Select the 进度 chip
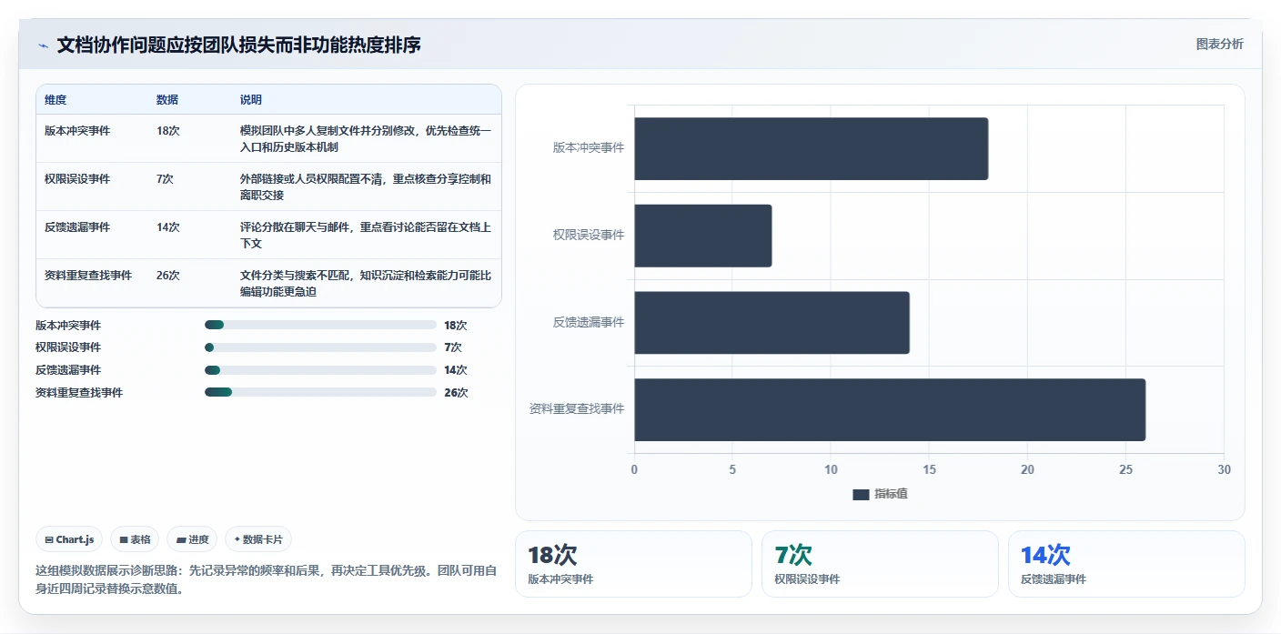This screenshot has width=1281, height=634. tap(192, 539)
